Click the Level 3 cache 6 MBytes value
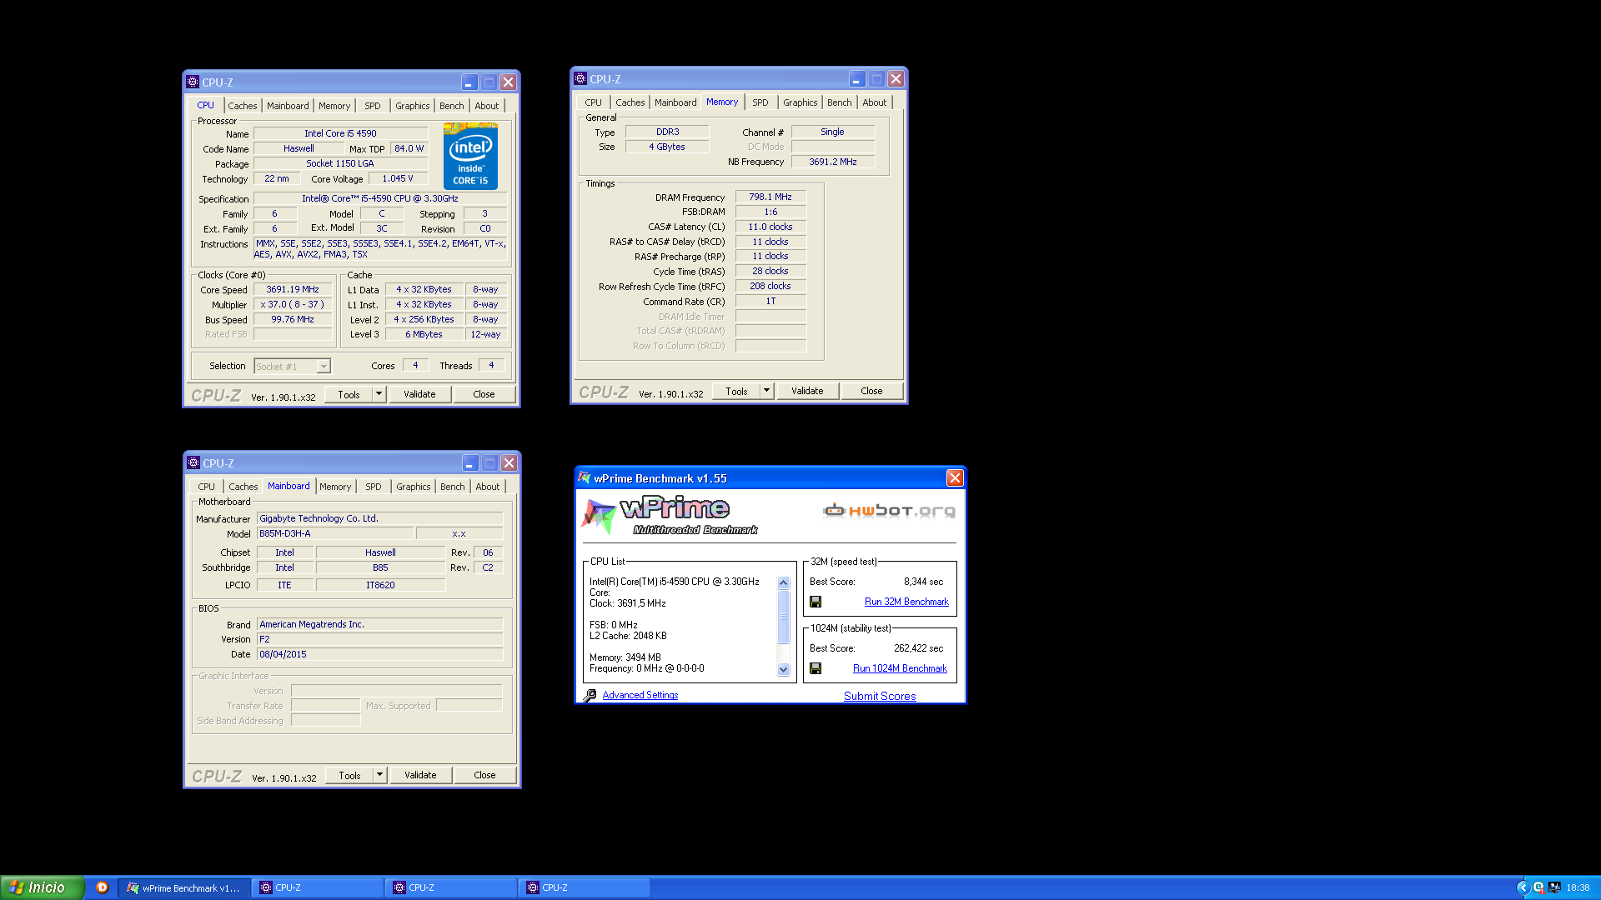Viewport: 1601px width, 900px height. (x=424, y=334)
